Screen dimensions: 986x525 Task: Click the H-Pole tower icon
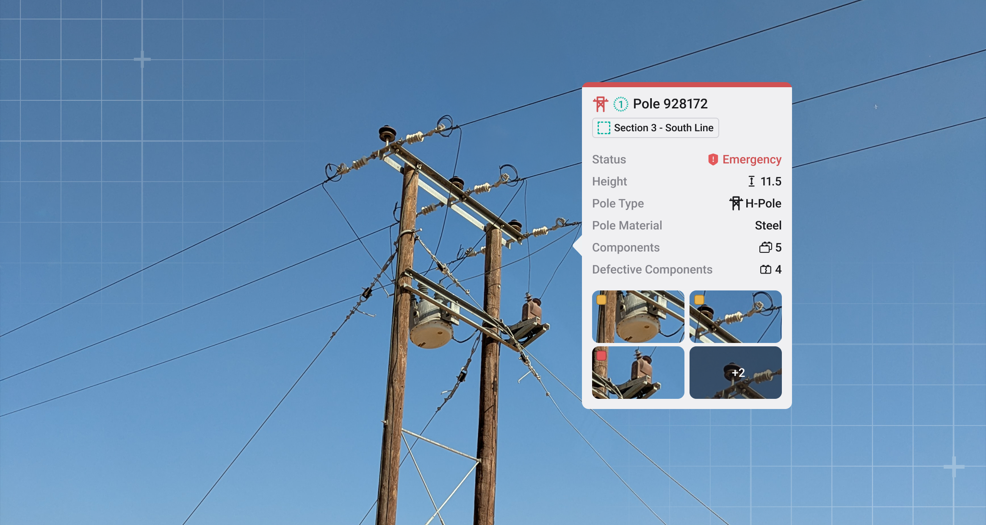point(736,204)
